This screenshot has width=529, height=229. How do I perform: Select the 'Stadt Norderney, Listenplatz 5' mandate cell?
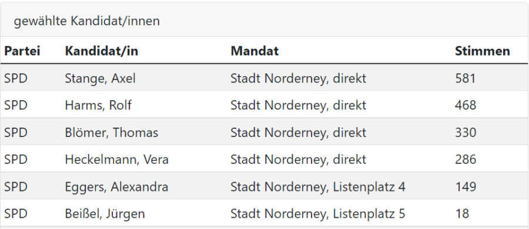[x=318, y=214]
